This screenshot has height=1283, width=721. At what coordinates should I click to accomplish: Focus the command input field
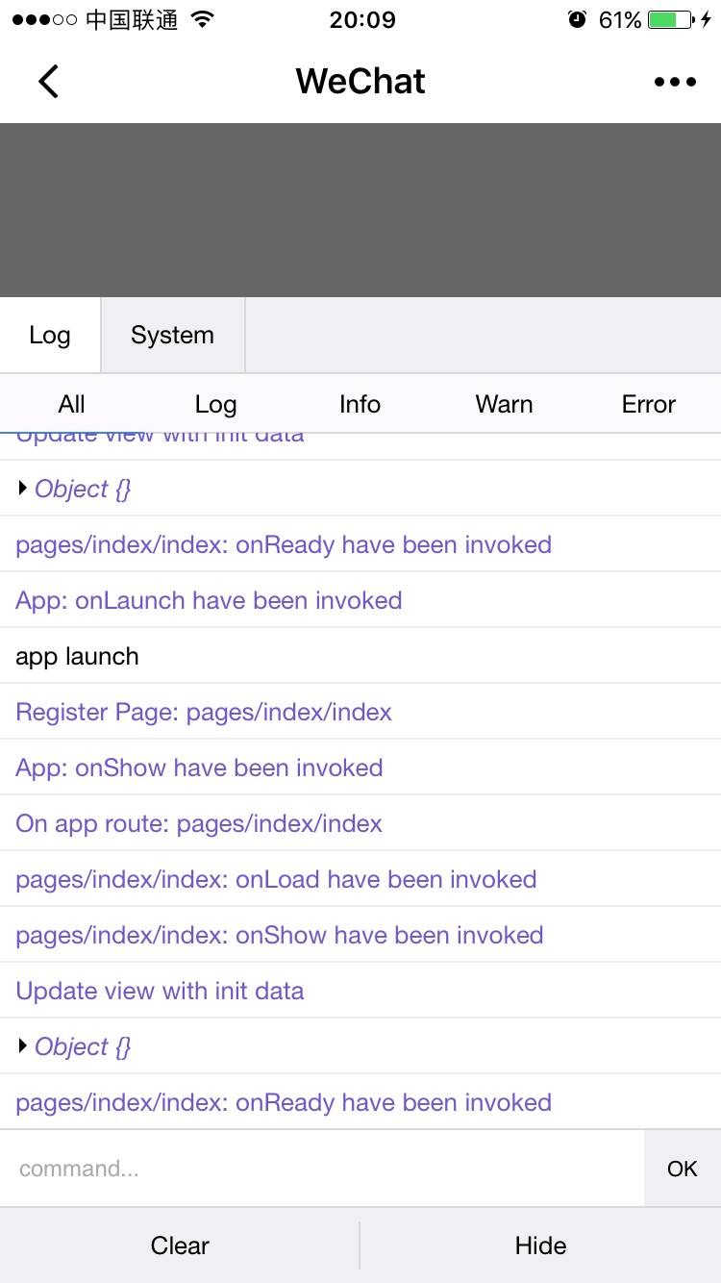point(322,1169)
